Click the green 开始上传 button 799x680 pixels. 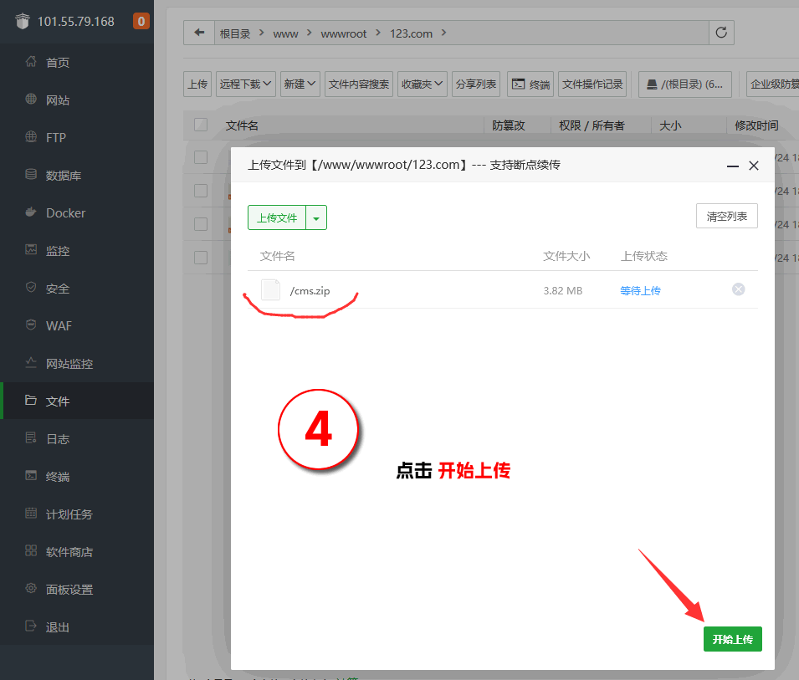[732, 639]
